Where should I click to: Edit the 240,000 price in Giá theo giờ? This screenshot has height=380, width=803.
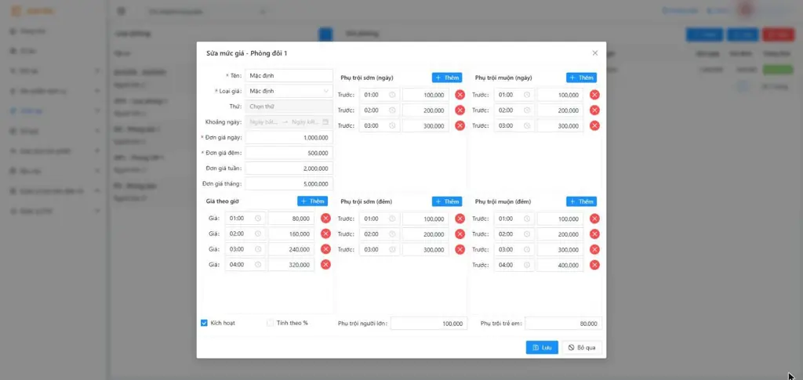292,249
